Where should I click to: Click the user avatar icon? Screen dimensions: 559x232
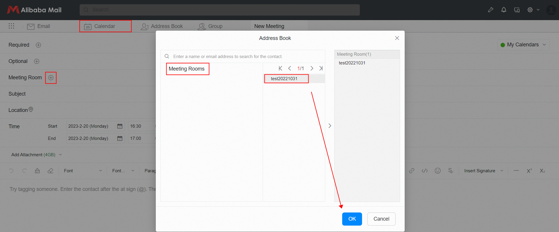point(551,10)
